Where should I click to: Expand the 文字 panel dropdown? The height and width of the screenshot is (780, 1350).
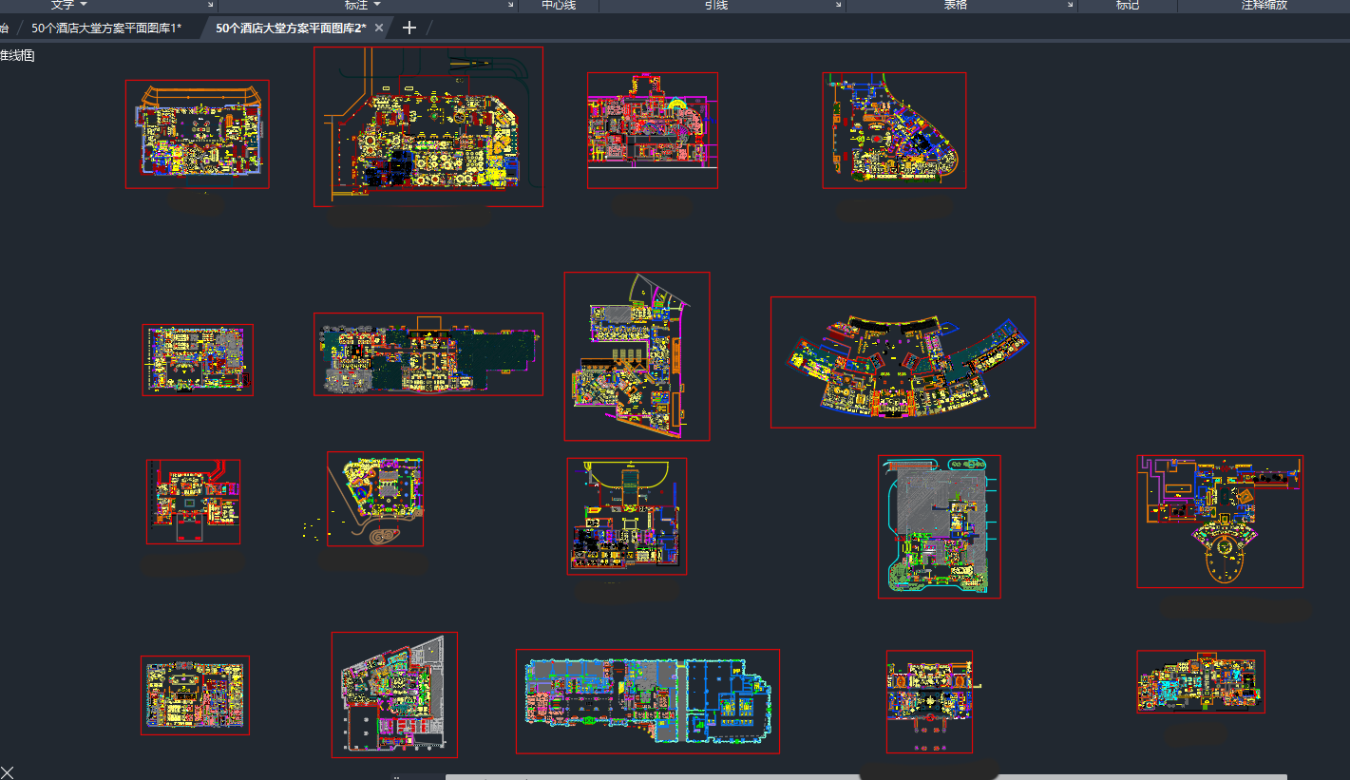[82, 5]
